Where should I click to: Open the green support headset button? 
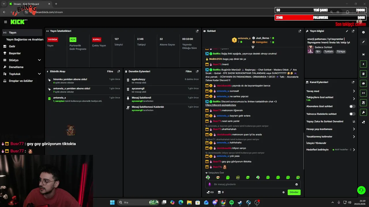(361, 190)
